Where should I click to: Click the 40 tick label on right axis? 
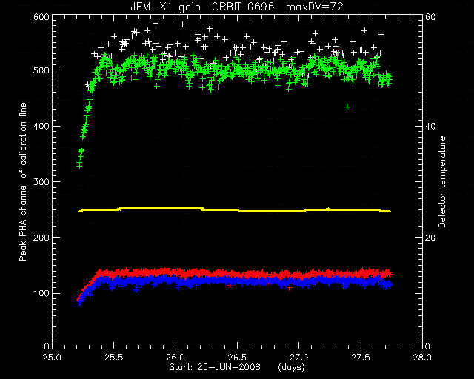(430, 127)
